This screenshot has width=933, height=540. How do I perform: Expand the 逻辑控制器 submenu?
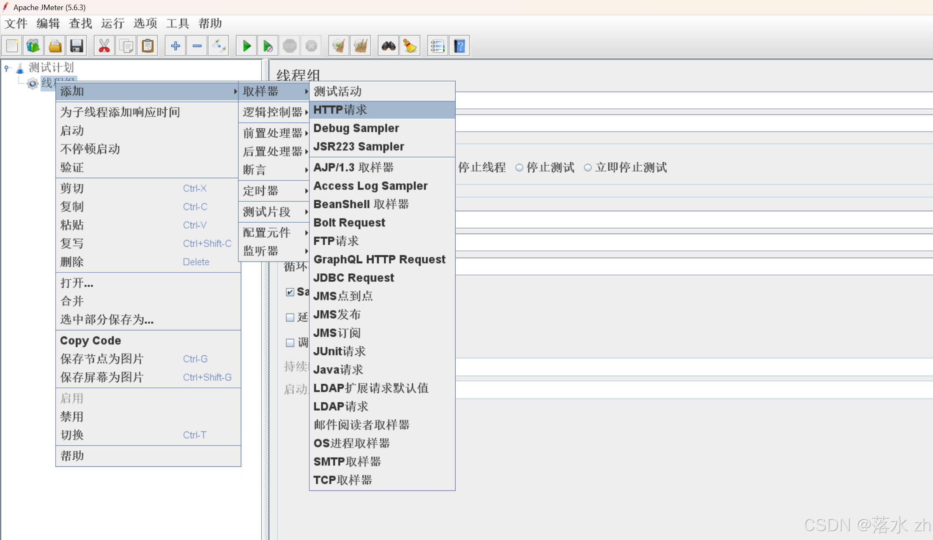coord(274,112)
